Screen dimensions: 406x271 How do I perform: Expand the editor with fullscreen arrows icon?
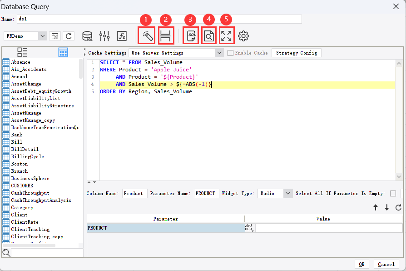click(x=226, y=36)
